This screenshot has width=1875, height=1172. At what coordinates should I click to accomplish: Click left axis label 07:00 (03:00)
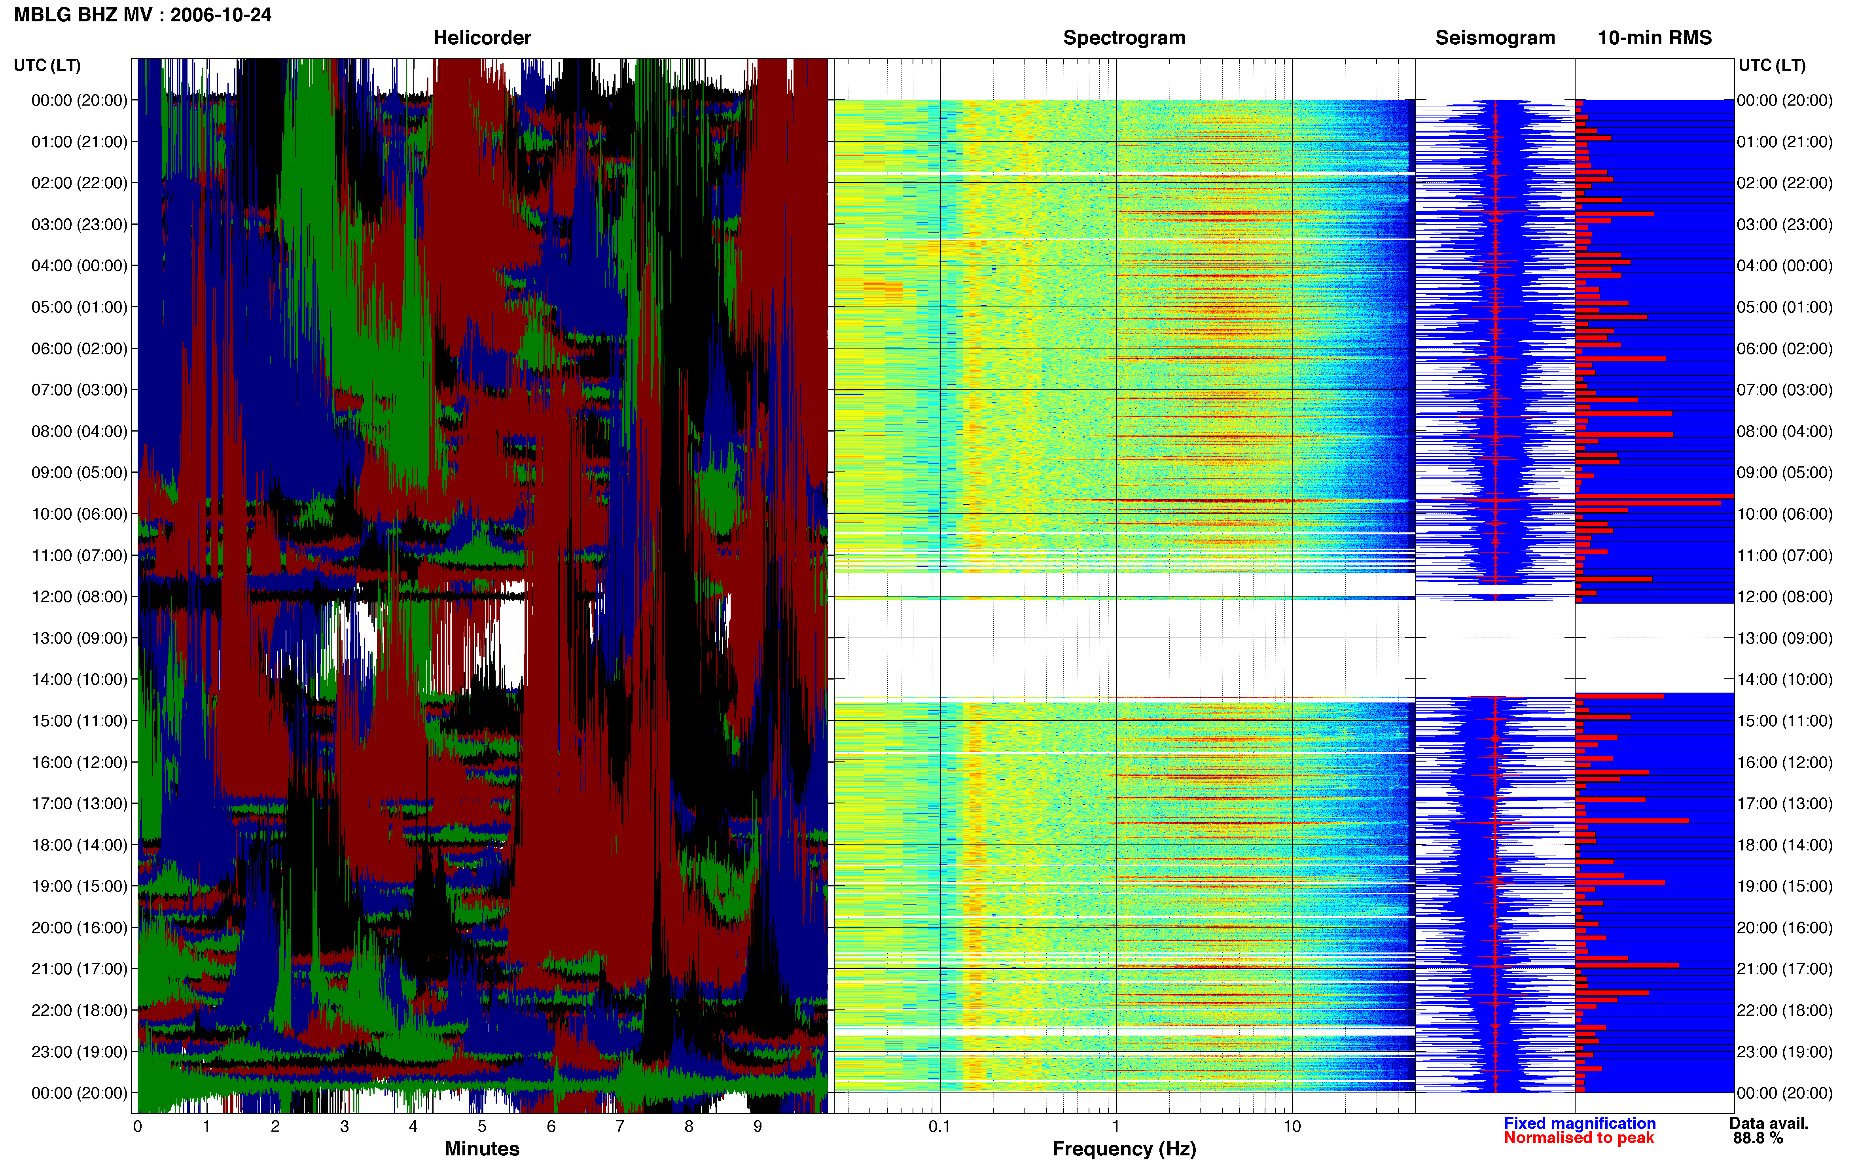79,390
